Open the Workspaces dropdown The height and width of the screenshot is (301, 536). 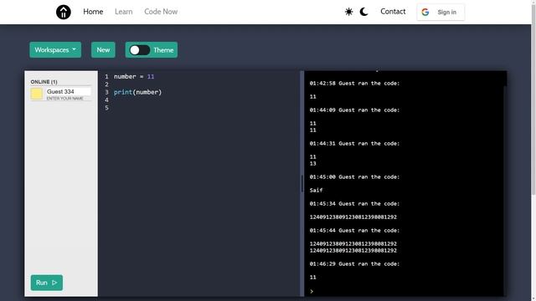point(55,50)
